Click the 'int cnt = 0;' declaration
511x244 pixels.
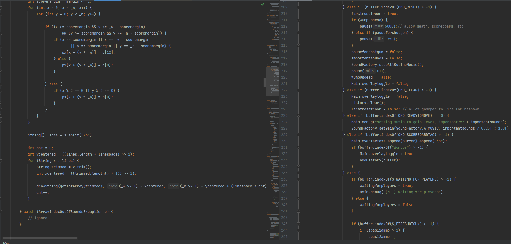pos(41,148)
